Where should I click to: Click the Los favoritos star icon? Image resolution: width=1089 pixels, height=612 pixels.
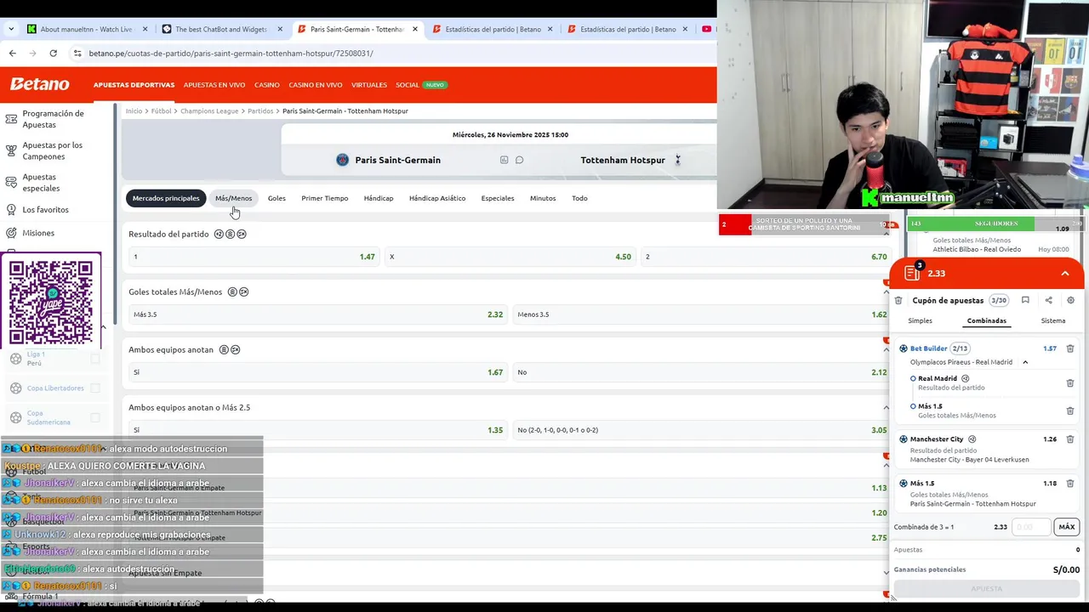click(x=11, y=209)
